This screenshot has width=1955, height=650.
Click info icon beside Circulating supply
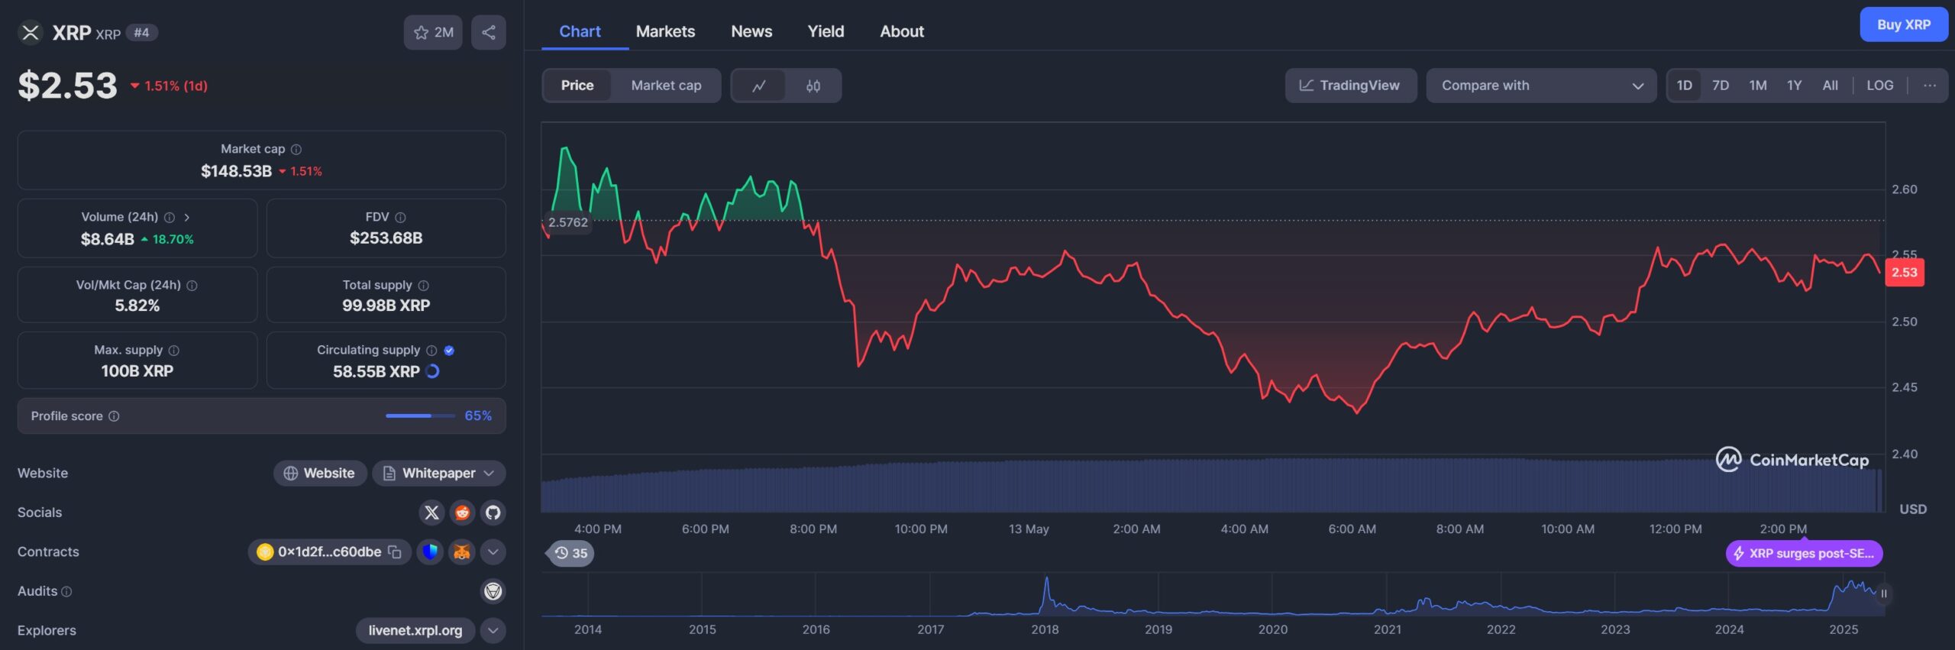pos(431,350)
